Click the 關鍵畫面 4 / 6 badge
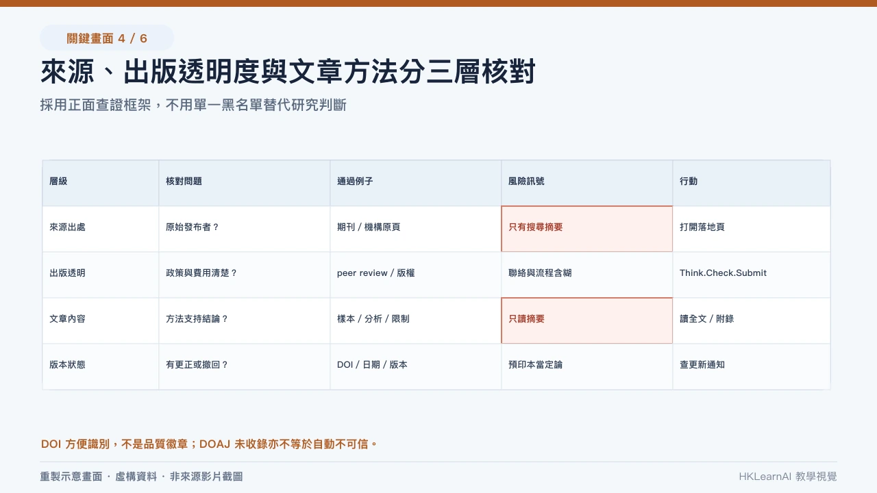This screenshot has height=493, width=877. pyautogui.click(x=107, y=38)
